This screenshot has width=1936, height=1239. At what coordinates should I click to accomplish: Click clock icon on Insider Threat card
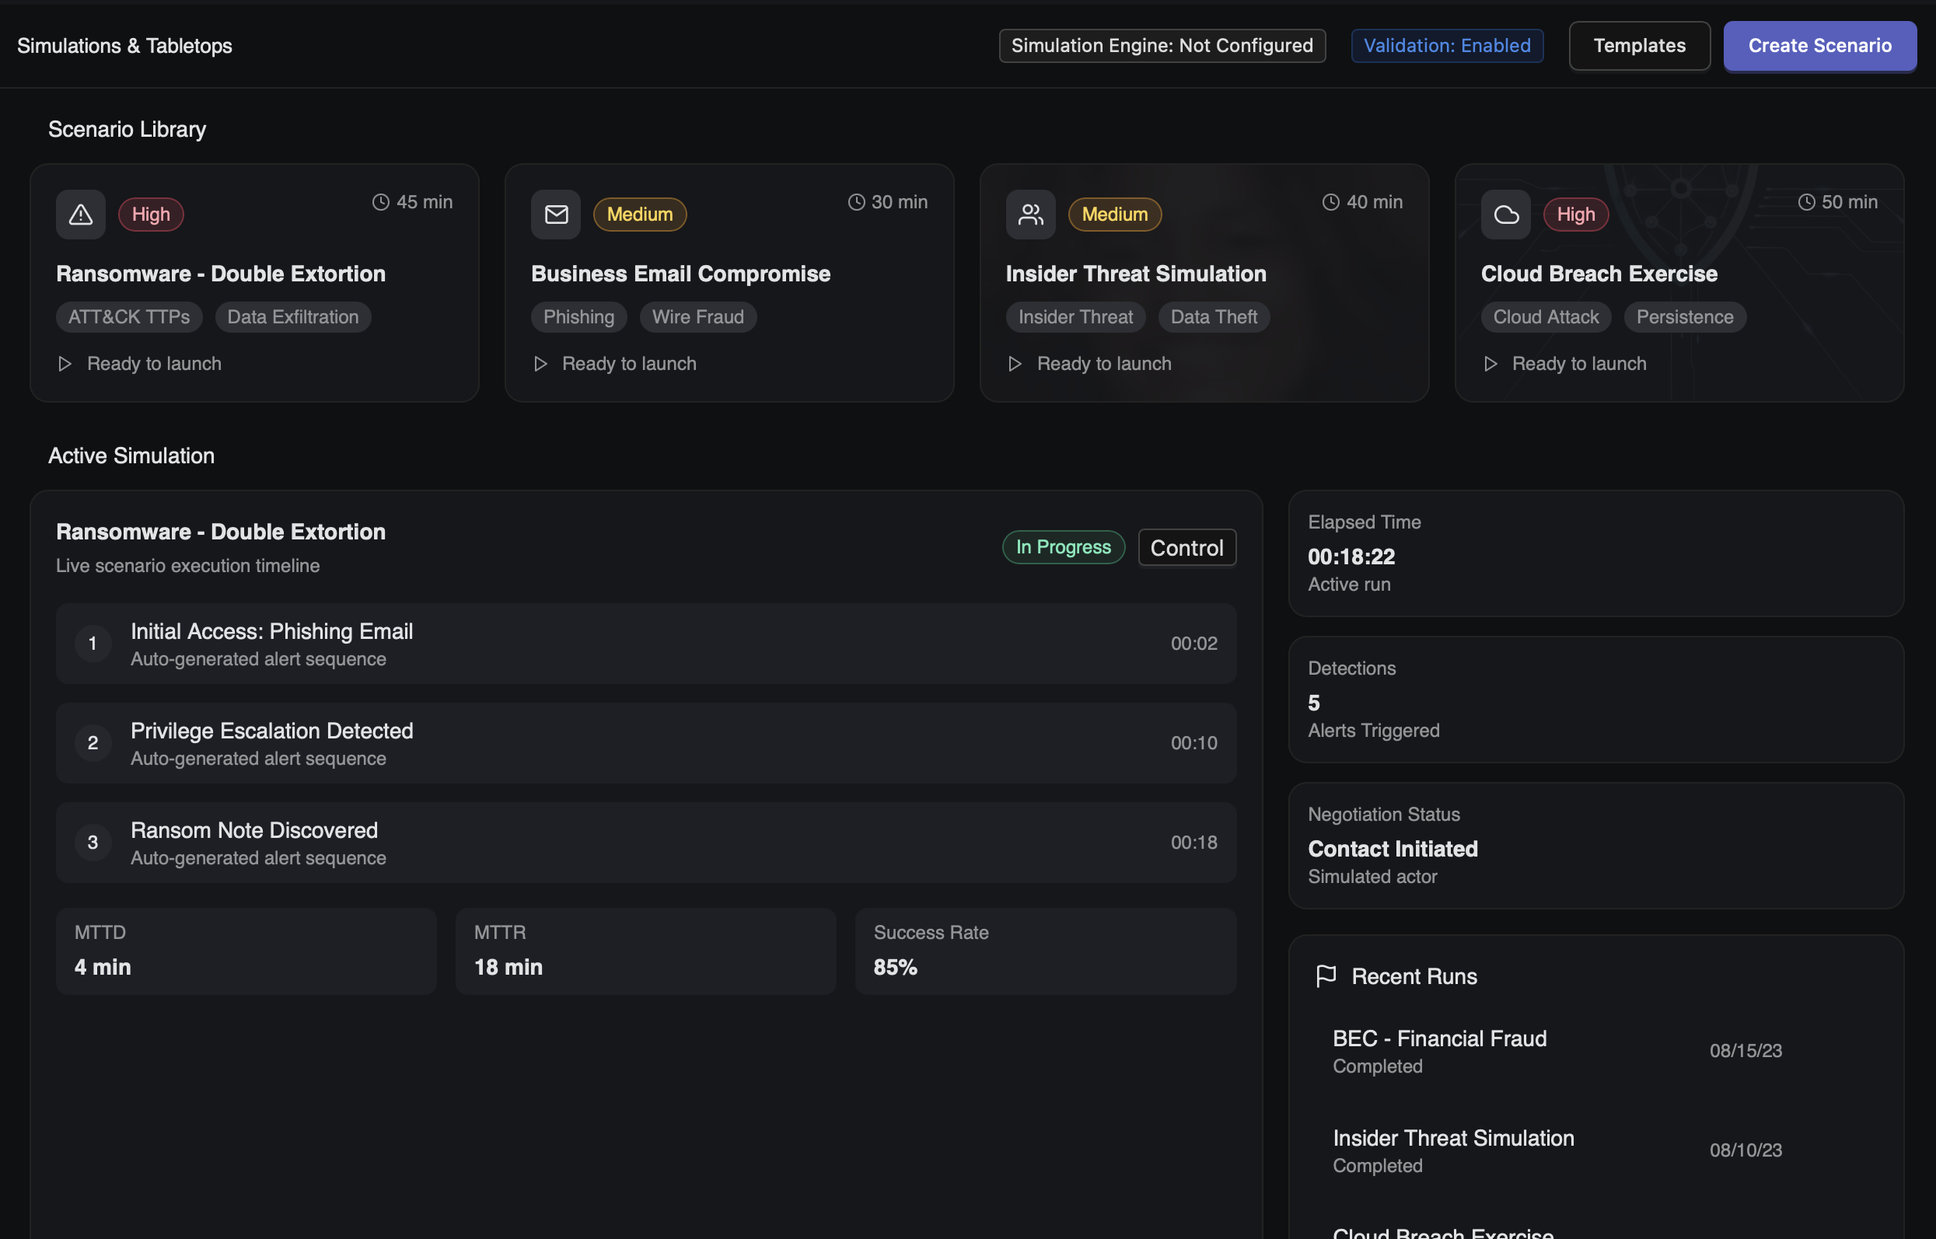tap(1331, 202)
